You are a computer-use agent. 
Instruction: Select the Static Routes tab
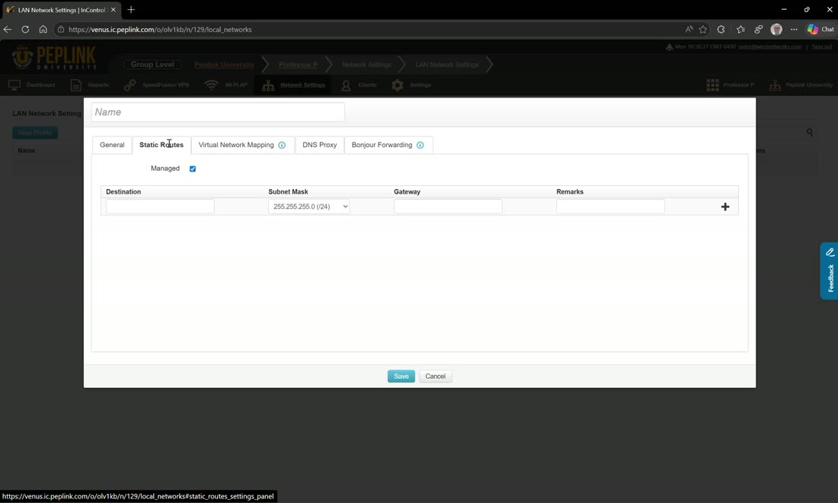(162, 145)
